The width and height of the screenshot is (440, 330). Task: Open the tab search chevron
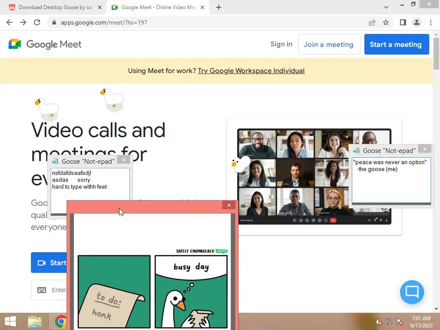(386, 7)
